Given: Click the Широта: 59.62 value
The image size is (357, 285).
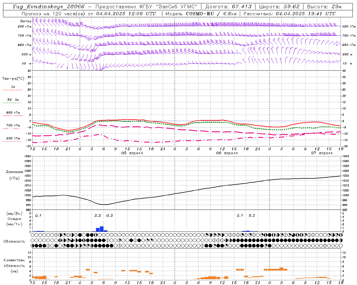Looking at the screenshot, I should point(279,7).
